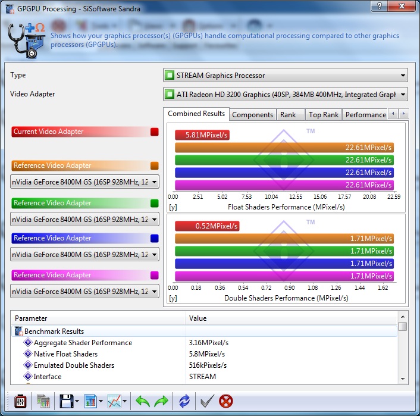
Task: Click the Current Video Adapter label
Action: tap(48, 132)
